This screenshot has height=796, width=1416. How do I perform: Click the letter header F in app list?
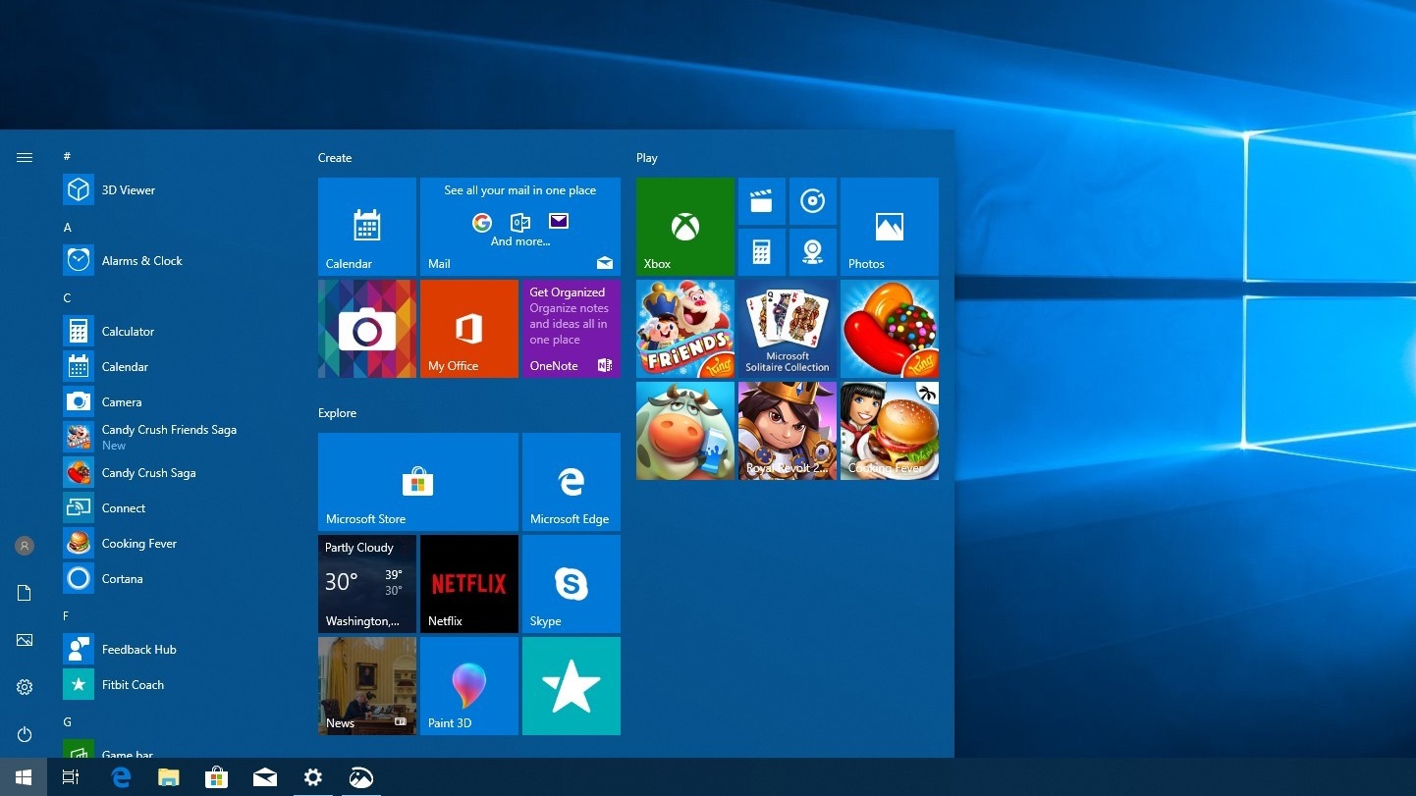pos(67,615)
